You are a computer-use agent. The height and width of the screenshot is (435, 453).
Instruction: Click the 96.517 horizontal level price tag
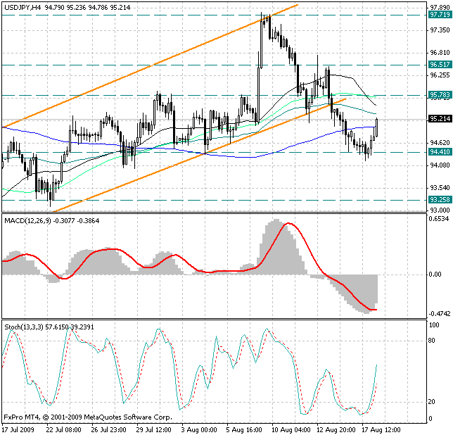(439, 64)
